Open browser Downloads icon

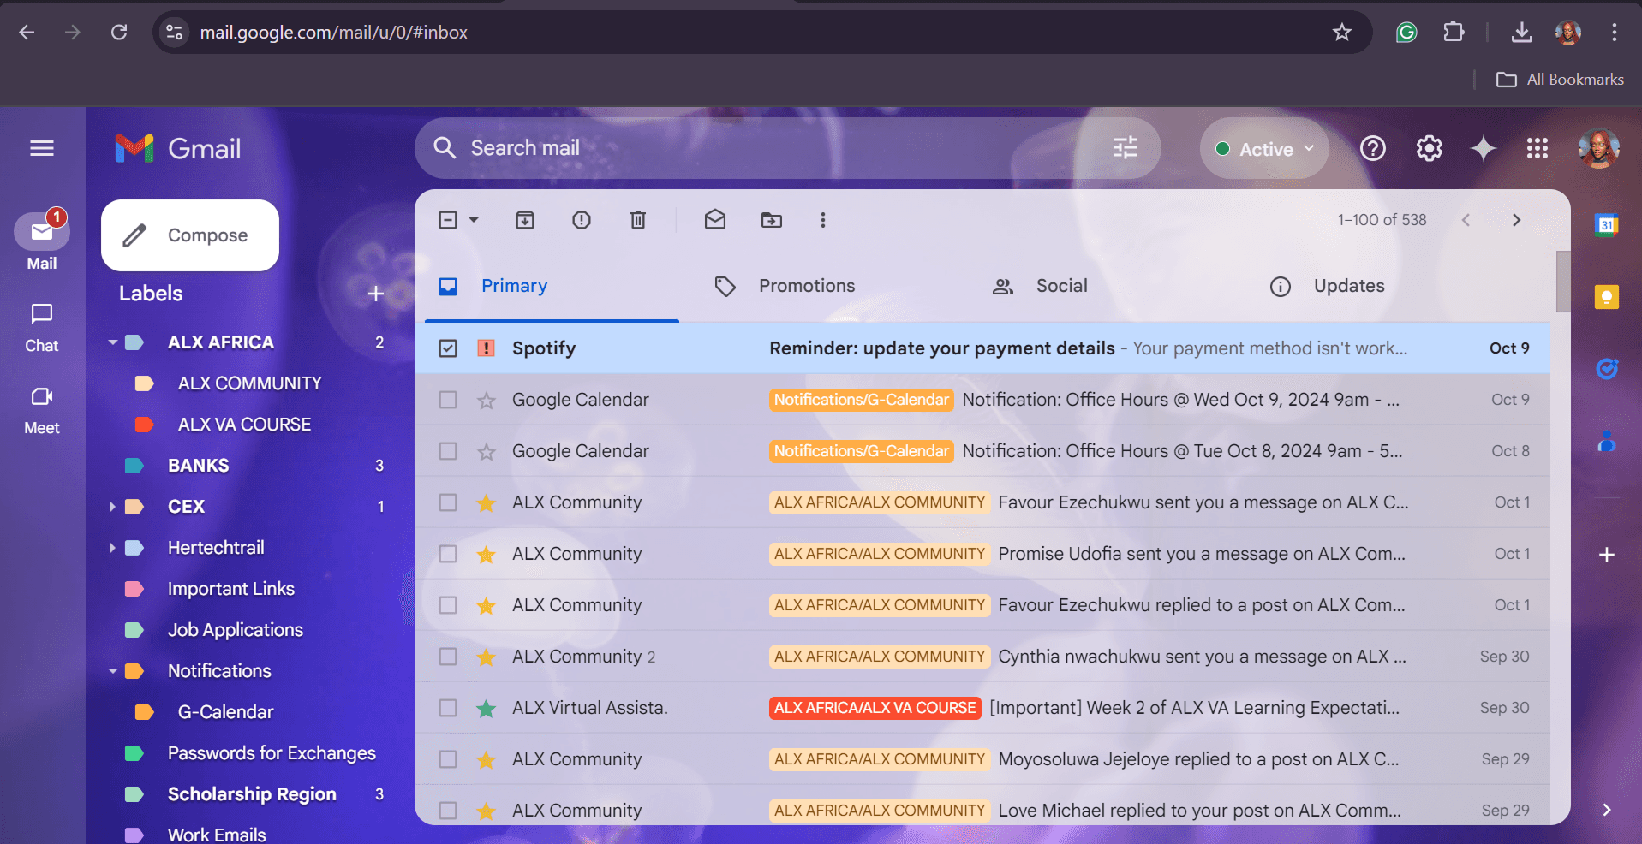(x=1522, y=33)
